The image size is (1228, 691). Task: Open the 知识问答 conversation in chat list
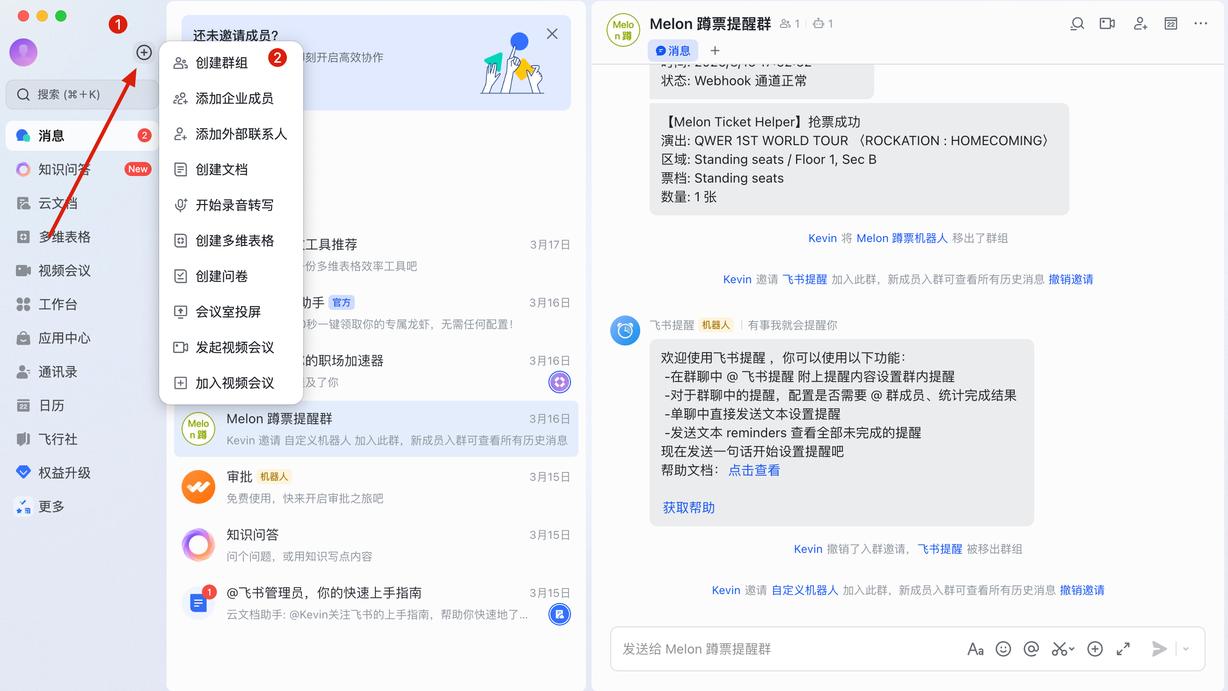click(376, 545)
